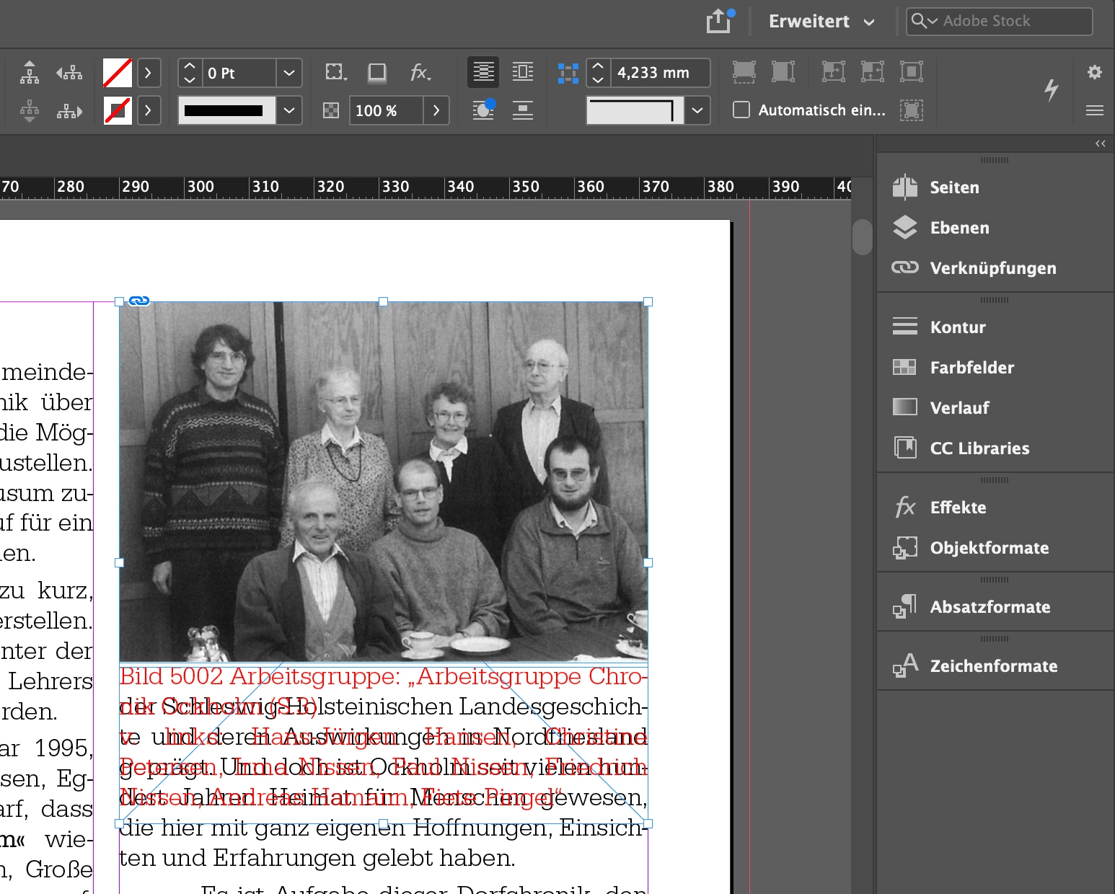
Task: Open the corner shape dropdown
Action: (x=697, y=110)
